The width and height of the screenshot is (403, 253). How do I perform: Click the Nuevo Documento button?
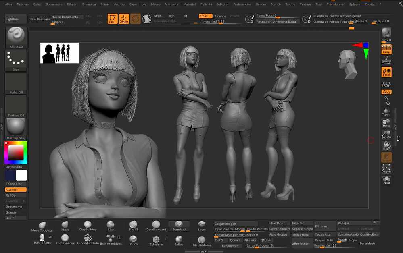(x=67, y=17)
